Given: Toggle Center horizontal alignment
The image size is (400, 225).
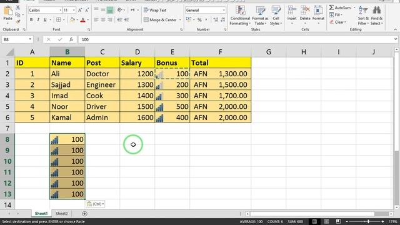Looking at the screenshot, I should click(103, 19).
